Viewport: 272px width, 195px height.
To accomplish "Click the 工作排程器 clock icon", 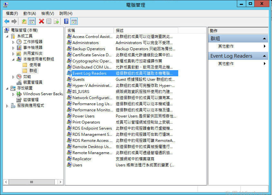I will [19, 42].
